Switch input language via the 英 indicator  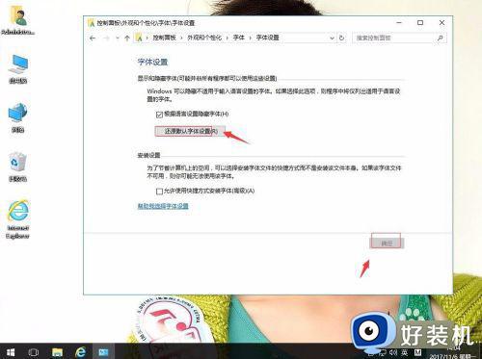(404, 352)
